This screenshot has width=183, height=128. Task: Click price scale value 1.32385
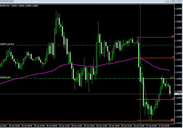(179, 41)
